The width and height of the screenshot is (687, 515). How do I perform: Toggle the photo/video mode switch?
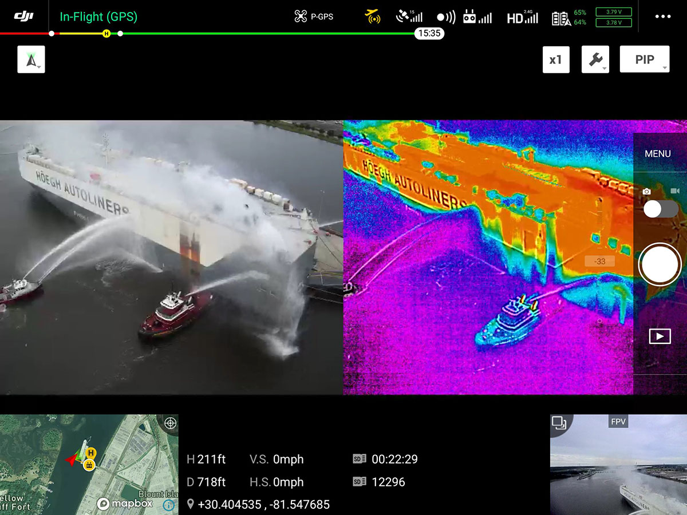tap(660, 209)
